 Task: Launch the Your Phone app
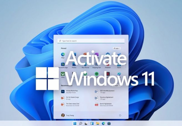click(x=85, y=65)
